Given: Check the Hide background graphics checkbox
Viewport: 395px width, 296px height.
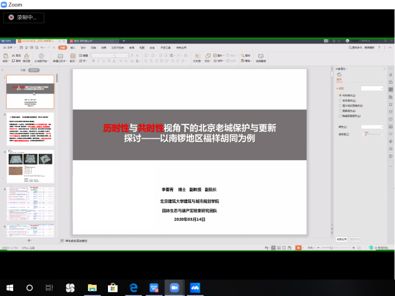Looking at the screenshot, I should tap(339, 115).
